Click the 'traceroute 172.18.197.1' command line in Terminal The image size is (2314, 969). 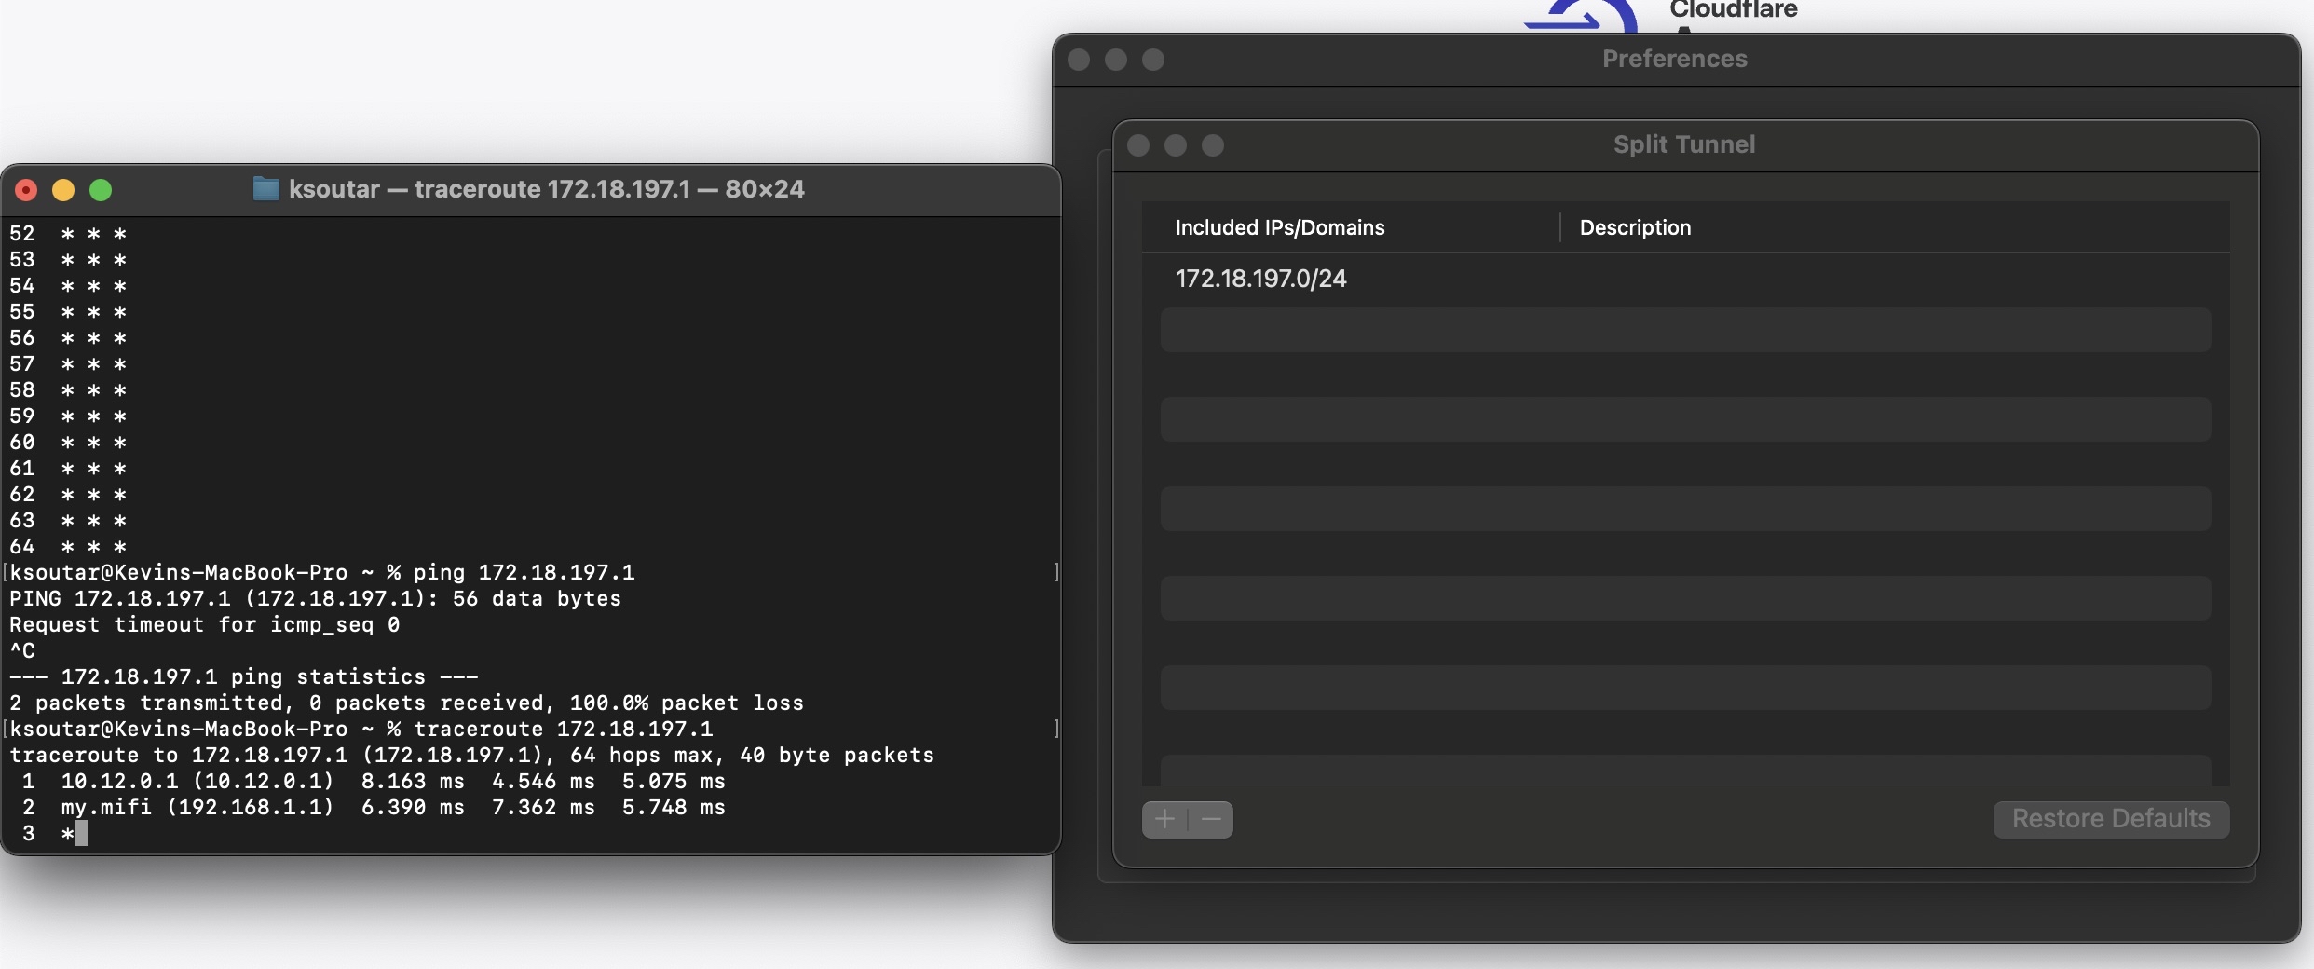361,729
